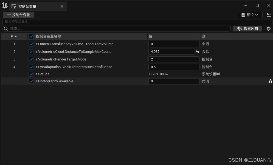This screenshot has height=165, width=273.
Task: Click 代码 source text in row 6
Action: (206, 81)
